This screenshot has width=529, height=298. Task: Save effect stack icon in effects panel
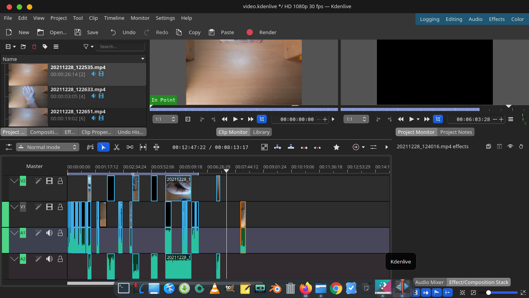489,146
